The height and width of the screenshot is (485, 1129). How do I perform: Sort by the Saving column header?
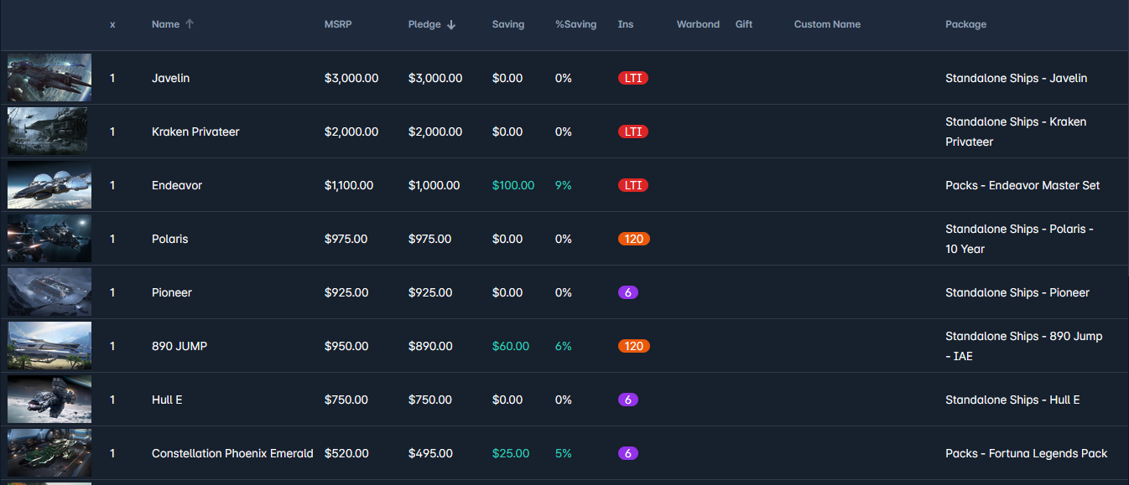[x=508, y=24]
